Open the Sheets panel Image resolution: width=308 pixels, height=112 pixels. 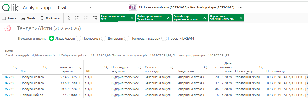click(28, 18)
